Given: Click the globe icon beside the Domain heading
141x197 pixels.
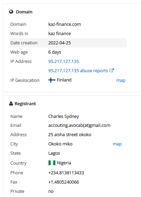Looking at the screenshot, I should [11, 12].
